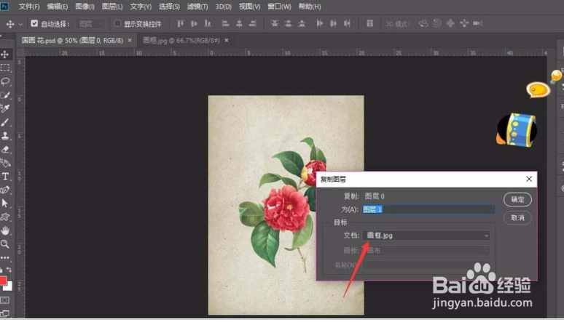Close the 国画 花.psd tab
Image resolution: width=564 pixels, height=322 pixels.
tap(130, 41)
